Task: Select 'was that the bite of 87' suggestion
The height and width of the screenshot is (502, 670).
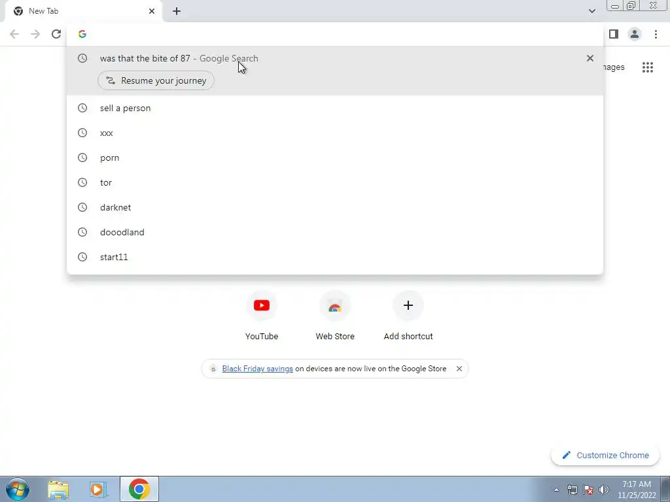Action: click(x=335, y=58)
